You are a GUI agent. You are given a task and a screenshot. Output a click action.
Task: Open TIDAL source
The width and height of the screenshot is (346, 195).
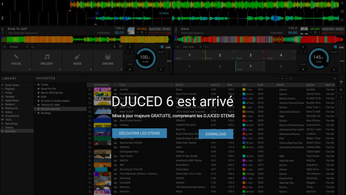coord(9,120)
